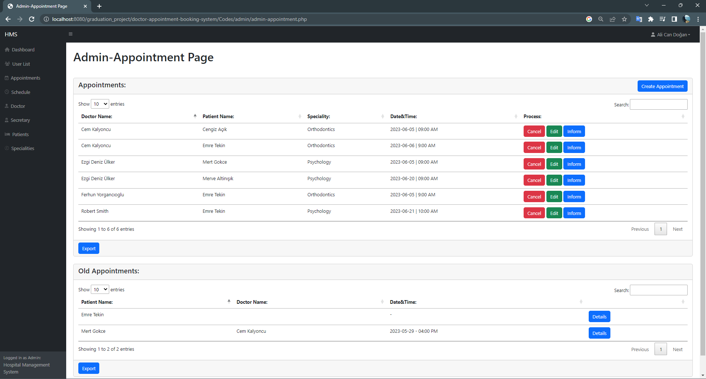Open Patients using the sidebar icon
The height and width of the screenshot is (379, 706).
7,134
